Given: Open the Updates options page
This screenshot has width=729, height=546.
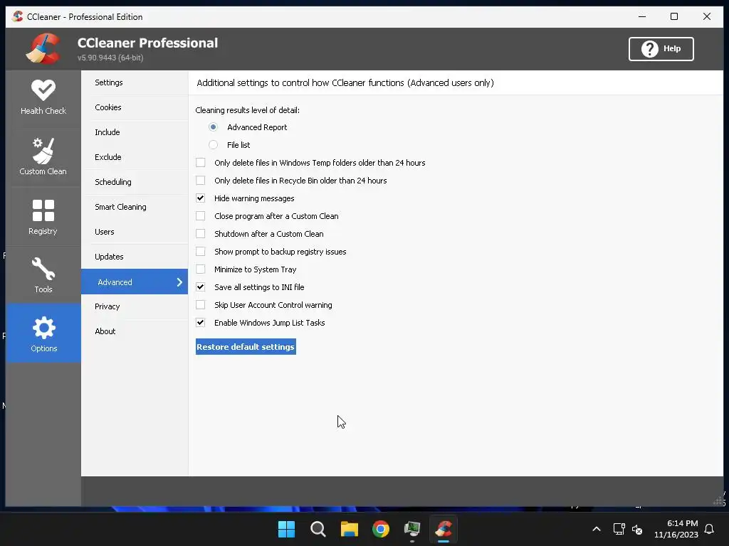Looking at the screenshot, I should pos(135,257).
